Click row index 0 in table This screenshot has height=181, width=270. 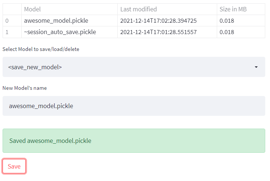click(x=7, y=21)
